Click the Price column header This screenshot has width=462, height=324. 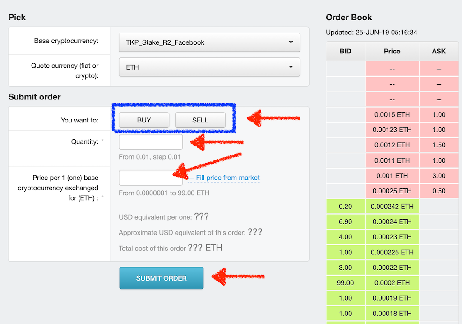[392, 51]
